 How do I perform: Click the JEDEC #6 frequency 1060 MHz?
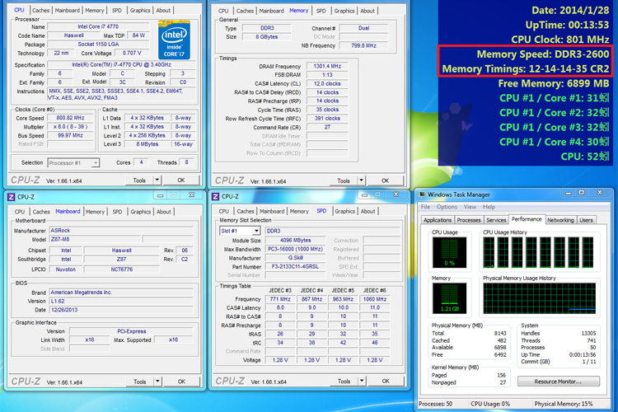374,299
